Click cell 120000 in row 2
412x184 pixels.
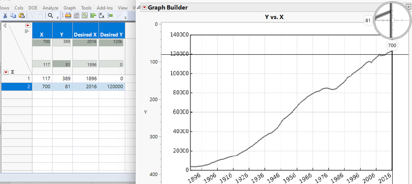point(112,86)
